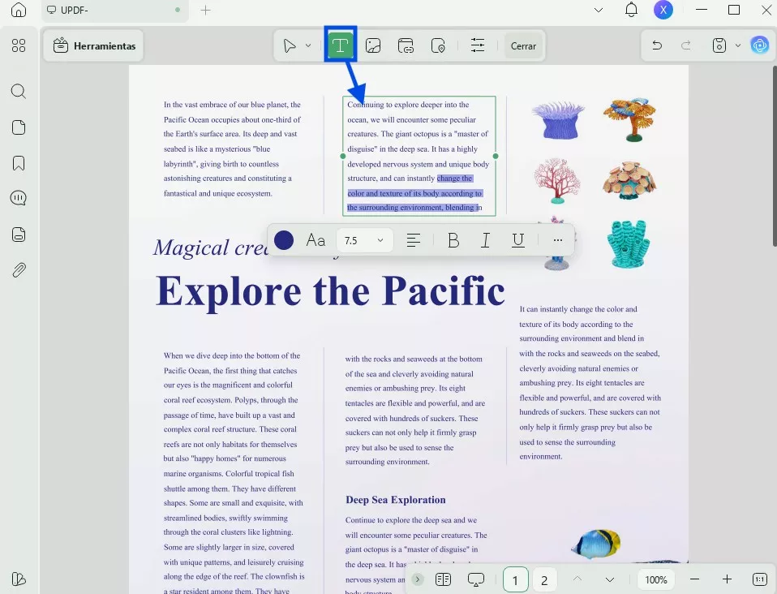Open the UPDF AI assistant icon
Screen dimensions: 777x594
point(760,45)
